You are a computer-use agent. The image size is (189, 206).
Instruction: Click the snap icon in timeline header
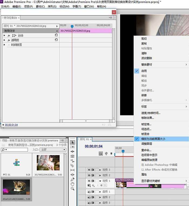click(101, 153)
